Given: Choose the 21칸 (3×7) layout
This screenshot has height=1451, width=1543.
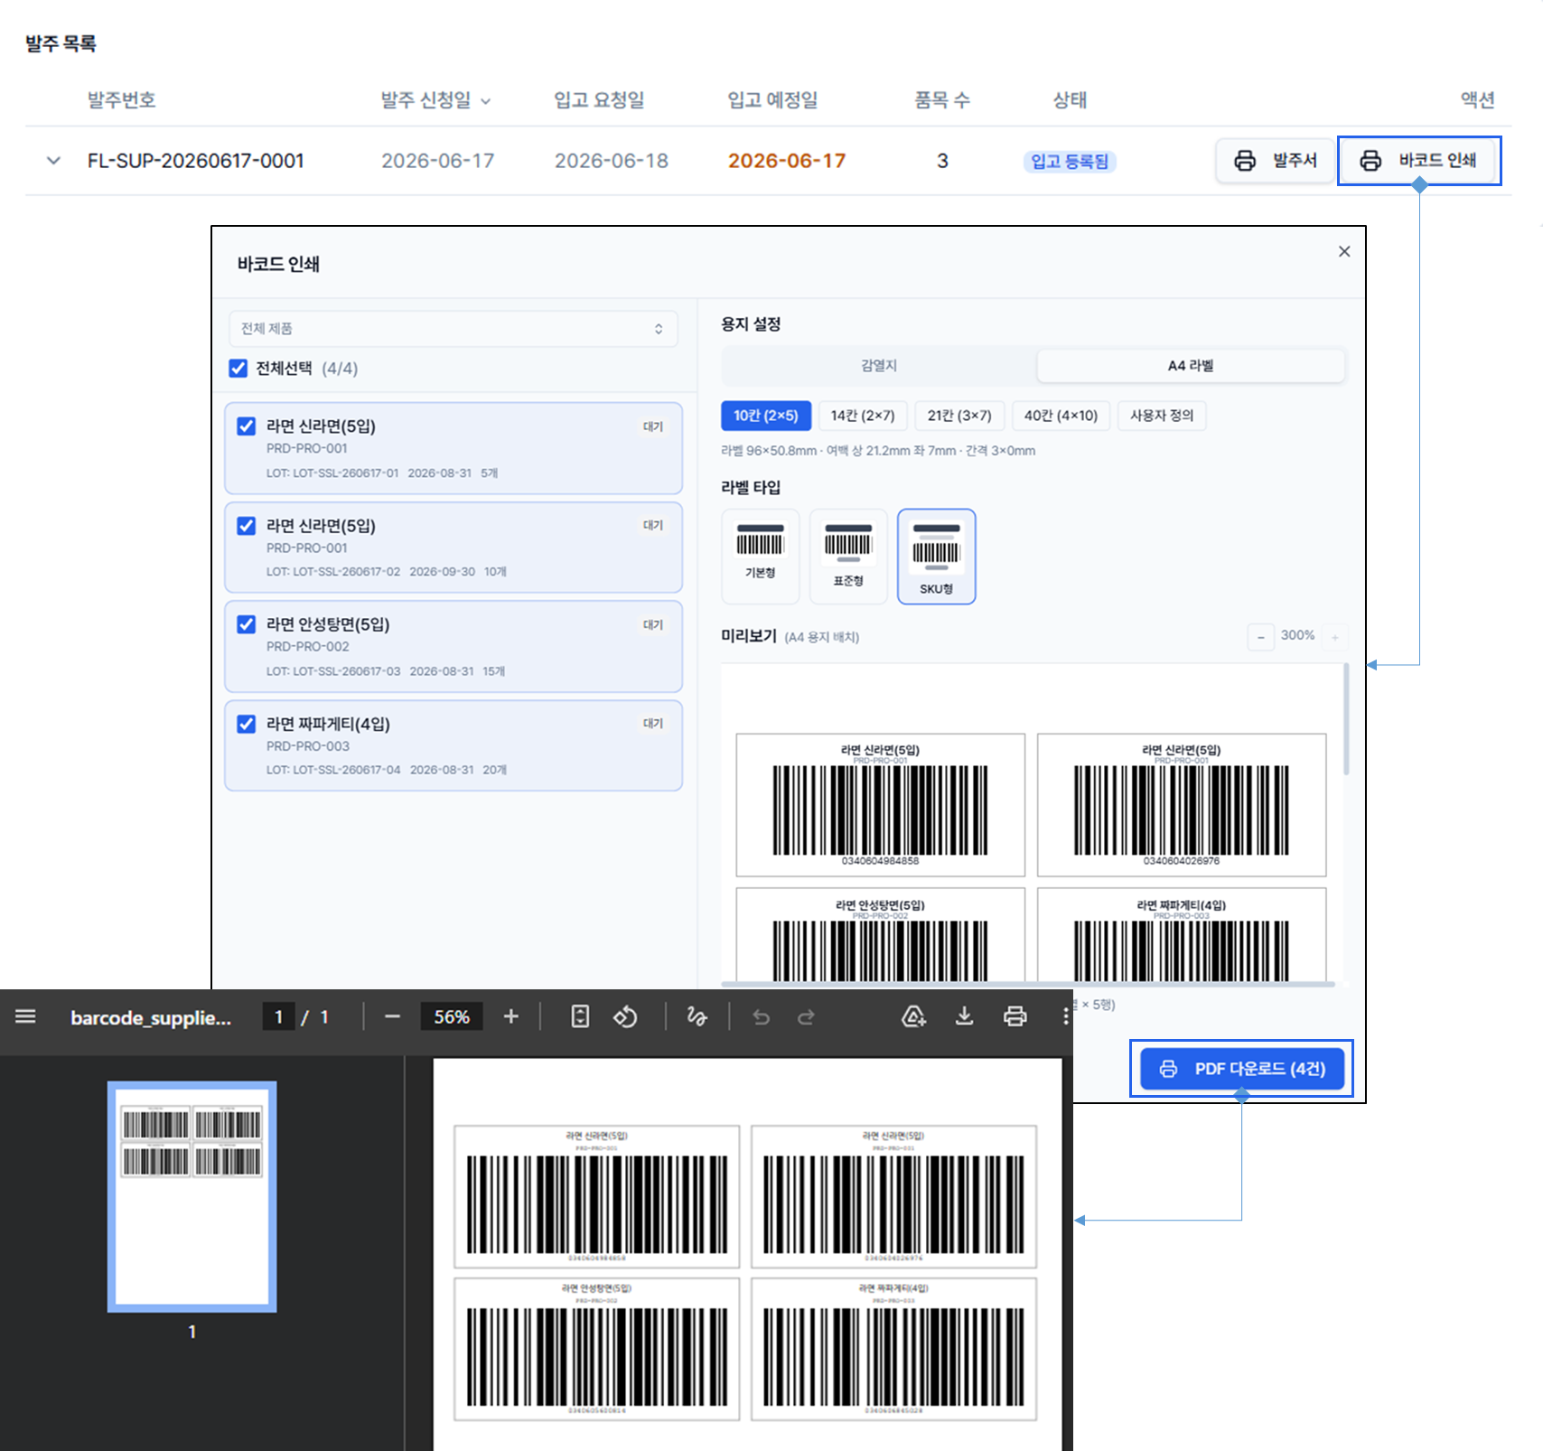Looking at the screenshot, I should click(959, 416).
